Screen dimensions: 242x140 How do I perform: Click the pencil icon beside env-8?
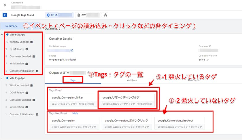click(208, 60)
